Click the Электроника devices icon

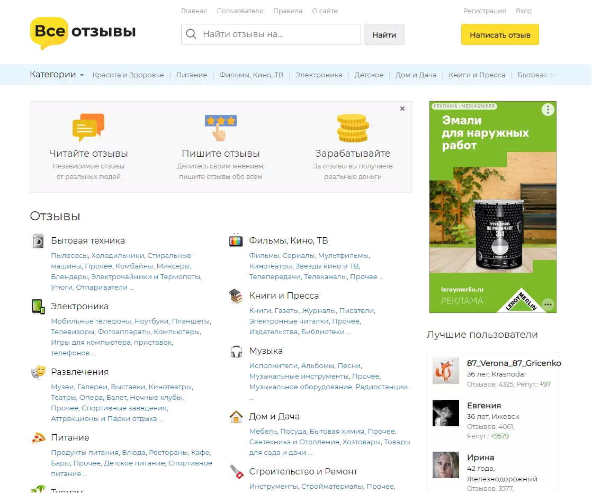click(38, 307)
